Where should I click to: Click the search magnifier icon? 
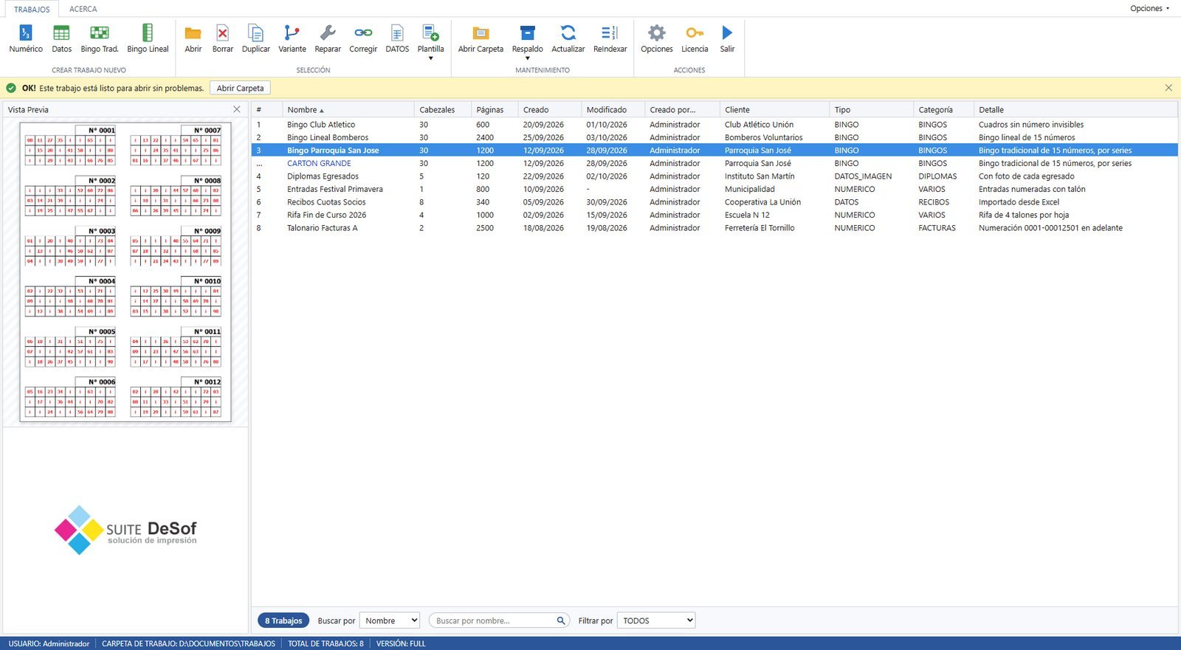click(x=561, y=620)
